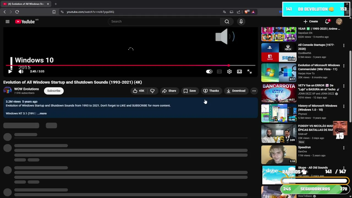Share the video
This screenshot has height=198, width=352.
coord(169,91)
